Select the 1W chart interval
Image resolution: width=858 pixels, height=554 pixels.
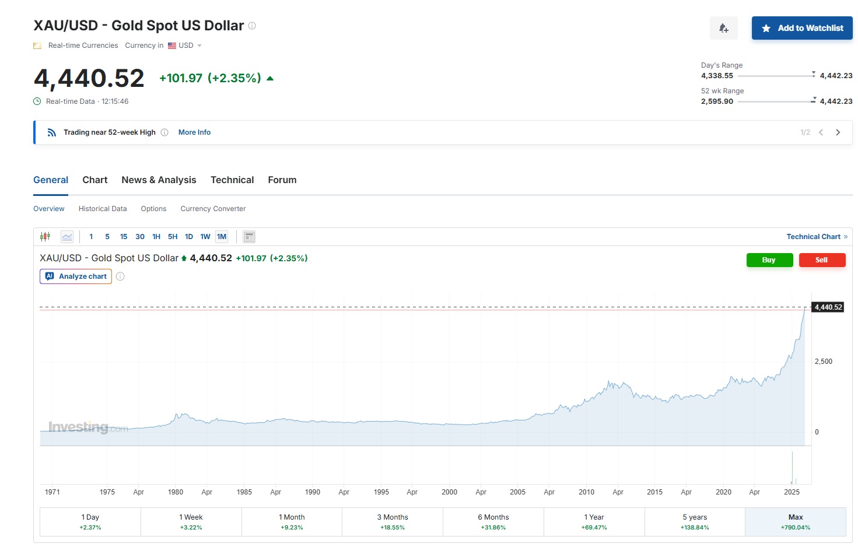[x=205, y=237]
